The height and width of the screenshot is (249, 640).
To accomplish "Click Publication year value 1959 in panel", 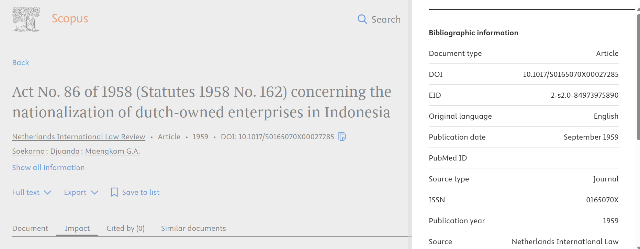I will (610, 221).
